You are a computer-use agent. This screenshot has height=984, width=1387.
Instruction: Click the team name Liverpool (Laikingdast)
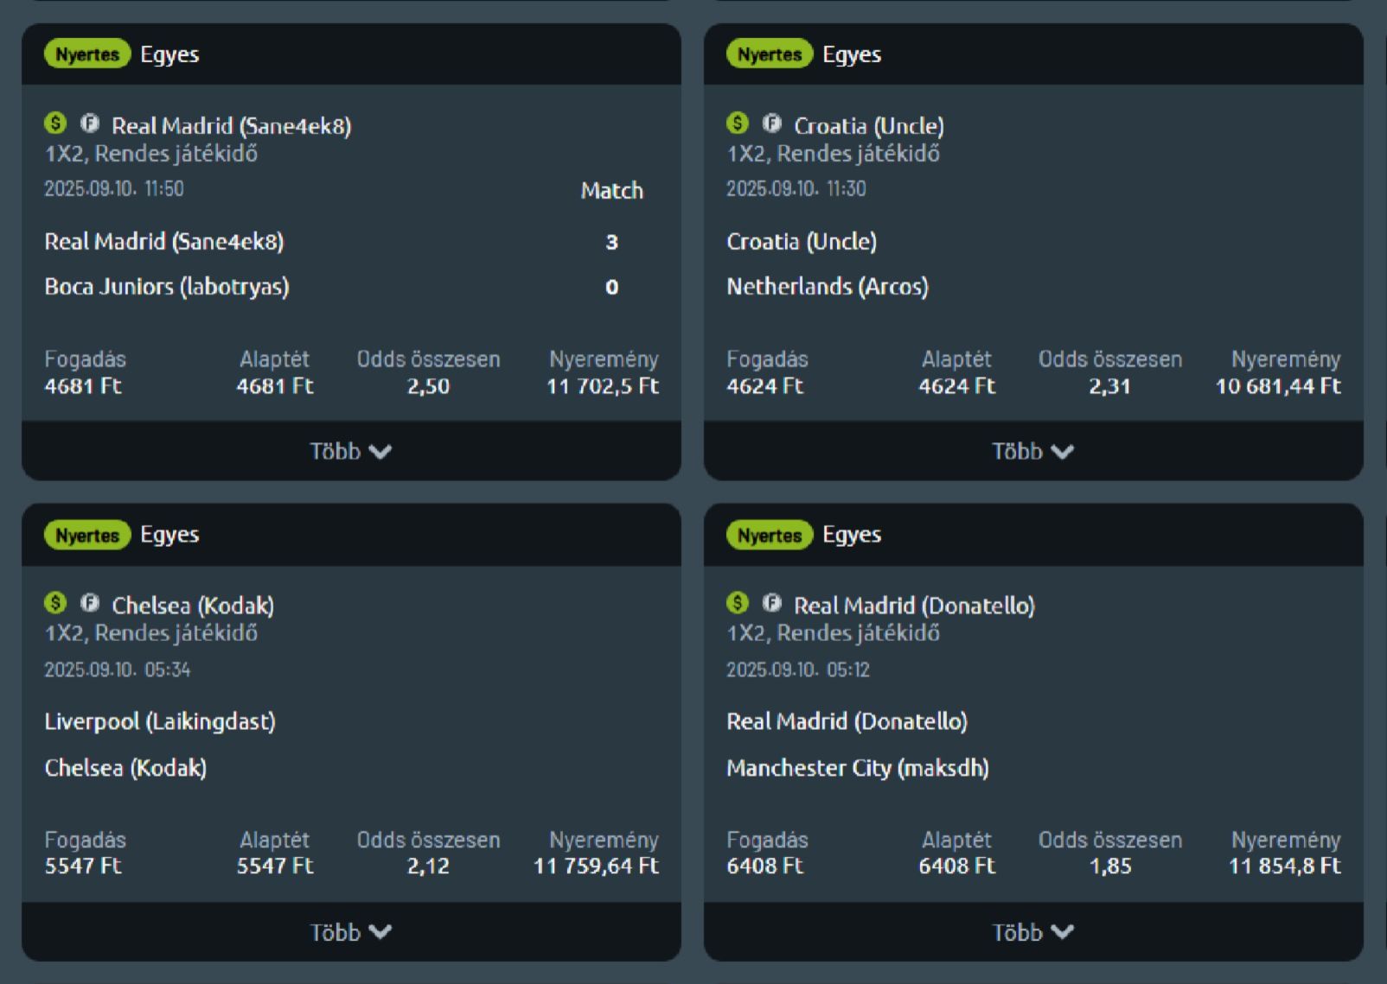pyautogui.click(x=160, y=721)
